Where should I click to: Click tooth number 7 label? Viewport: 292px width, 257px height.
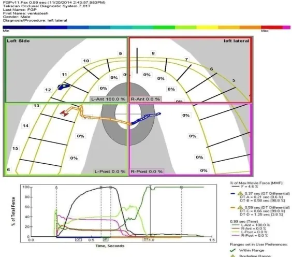tap(186, 60)
